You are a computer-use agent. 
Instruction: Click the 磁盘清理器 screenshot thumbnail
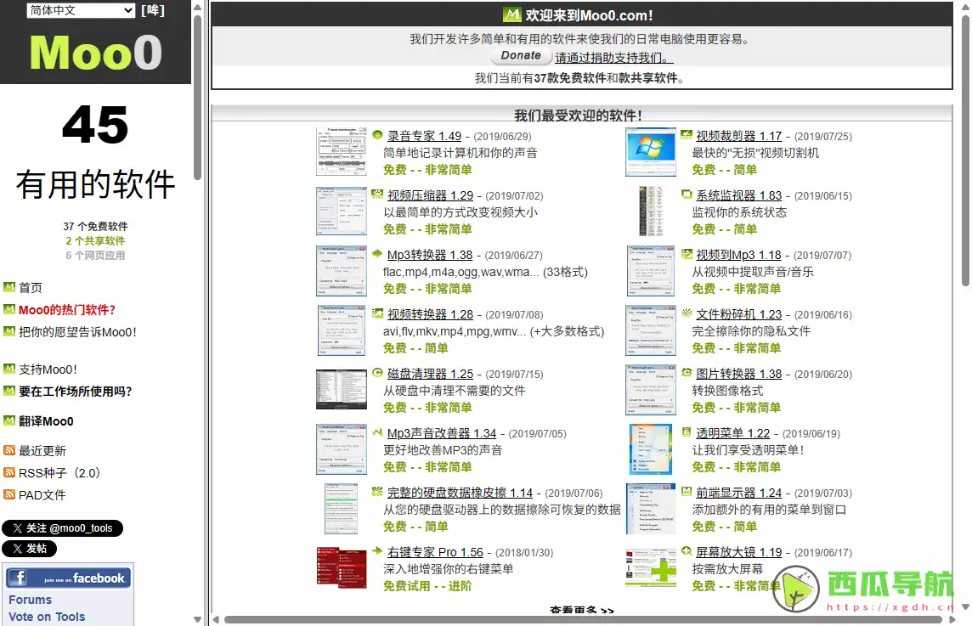point(342,389)
